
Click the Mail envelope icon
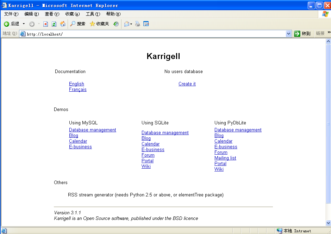(x=127, y=24)
